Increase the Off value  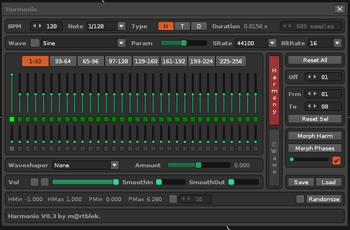click(x=315, y=77)
